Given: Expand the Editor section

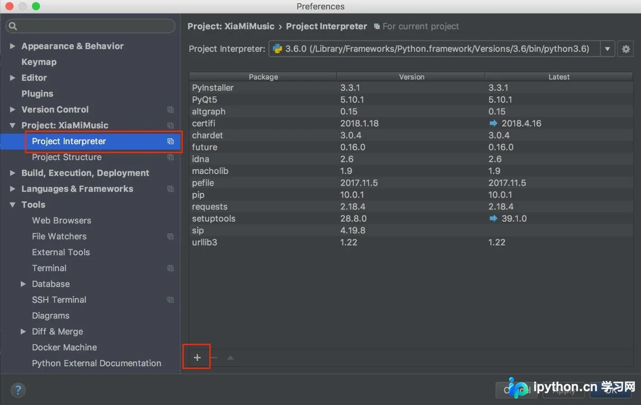Looking at the screenshot, I should pos(13,78).
